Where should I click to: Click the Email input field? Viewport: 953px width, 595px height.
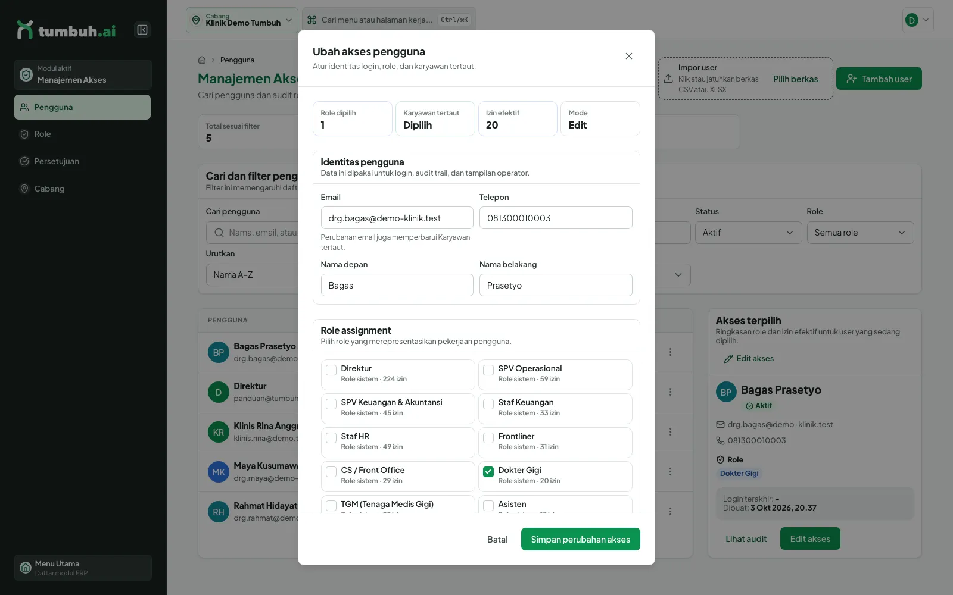click(x=397, y=218)
